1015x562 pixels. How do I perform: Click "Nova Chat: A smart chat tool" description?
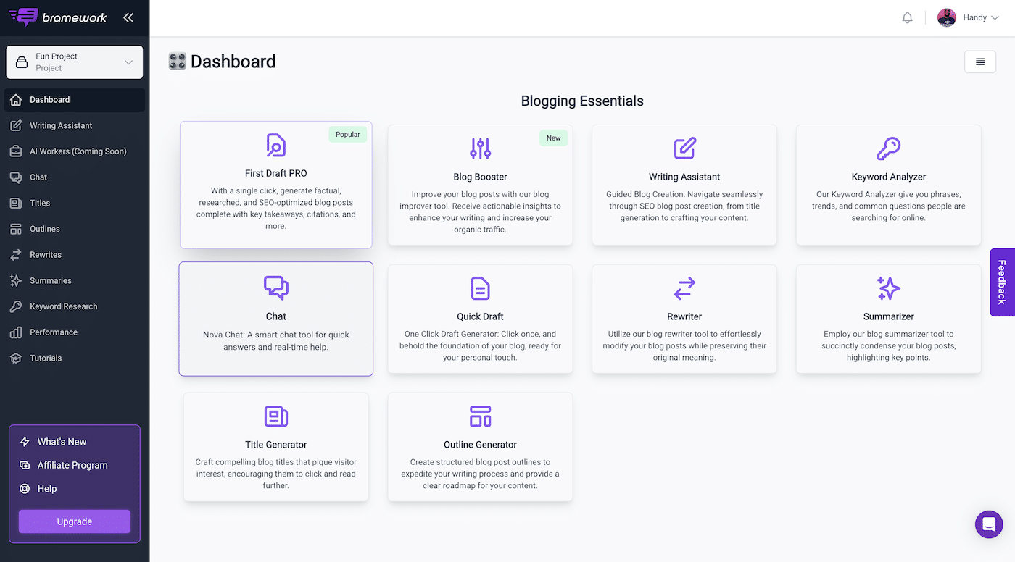pyautogui.click(x=276, y=340)
